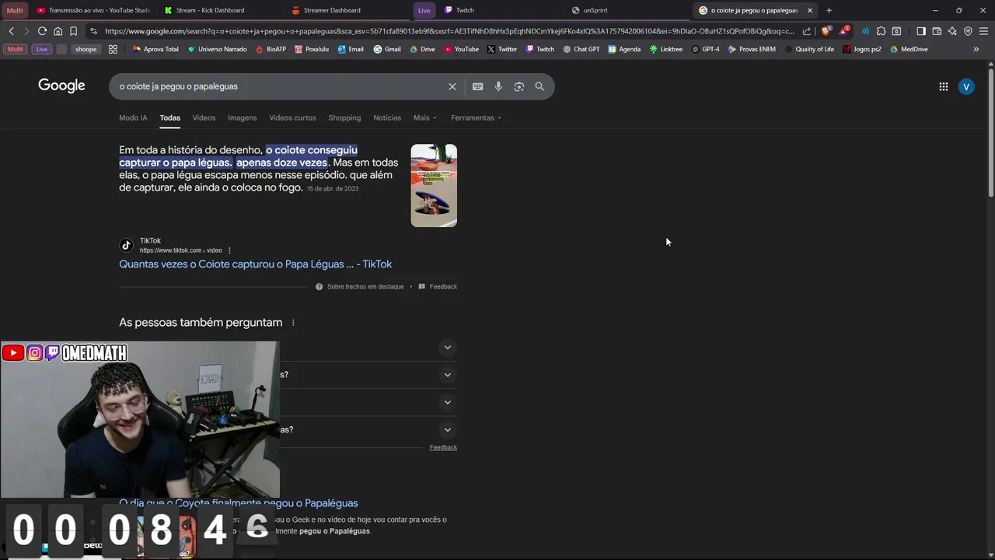Screen dimensions: 995x560
Task: Open more options beside TikTok result
Action: pyautogui.click(x=229, y=250)
